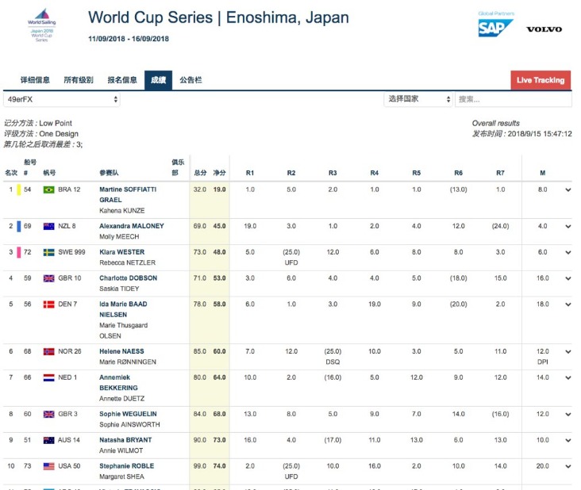Click the New Zealand flag for NZL 8
581x490 pixels.
click(x=49, y=226)
